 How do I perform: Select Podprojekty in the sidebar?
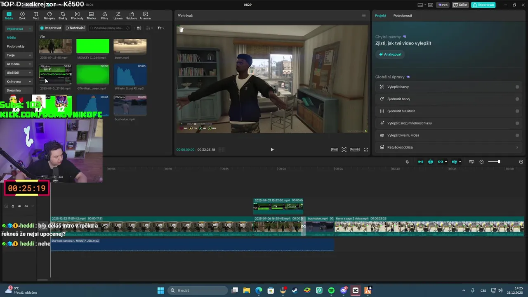point(16,47)
